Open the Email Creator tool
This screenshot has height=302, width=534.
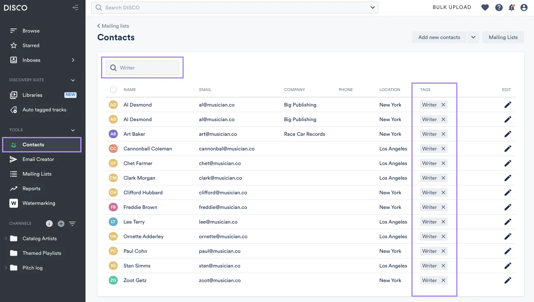tap(38, 159)
